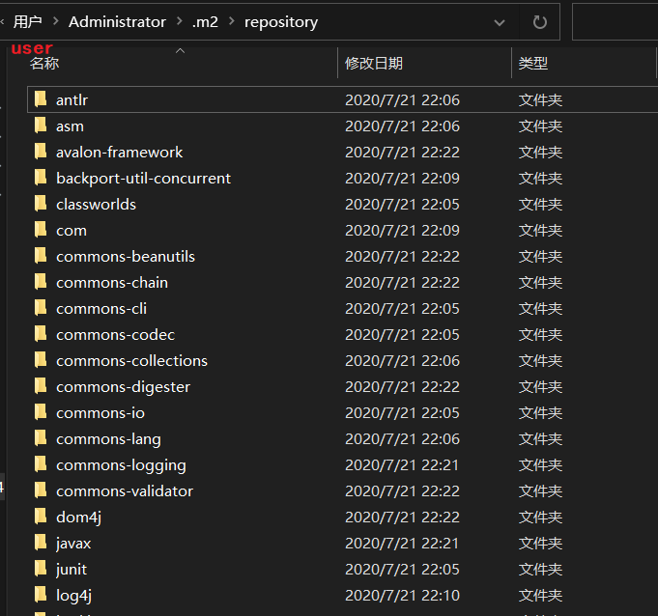This screenshot has width=658, height=616.
Task: Select the commons-codec folder name
Action: pos(115,335)
